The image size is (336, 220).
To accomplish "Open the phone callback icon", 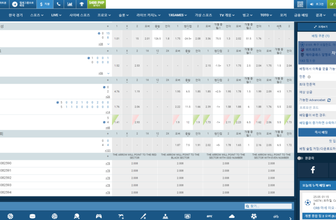I will tap(59, 4).
